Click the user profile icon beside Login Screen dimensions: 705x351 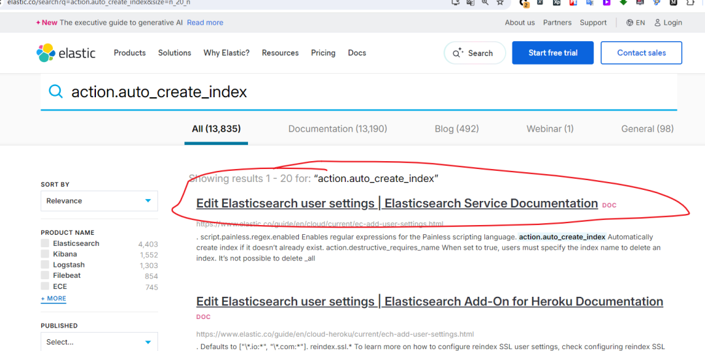pos(657,22)
